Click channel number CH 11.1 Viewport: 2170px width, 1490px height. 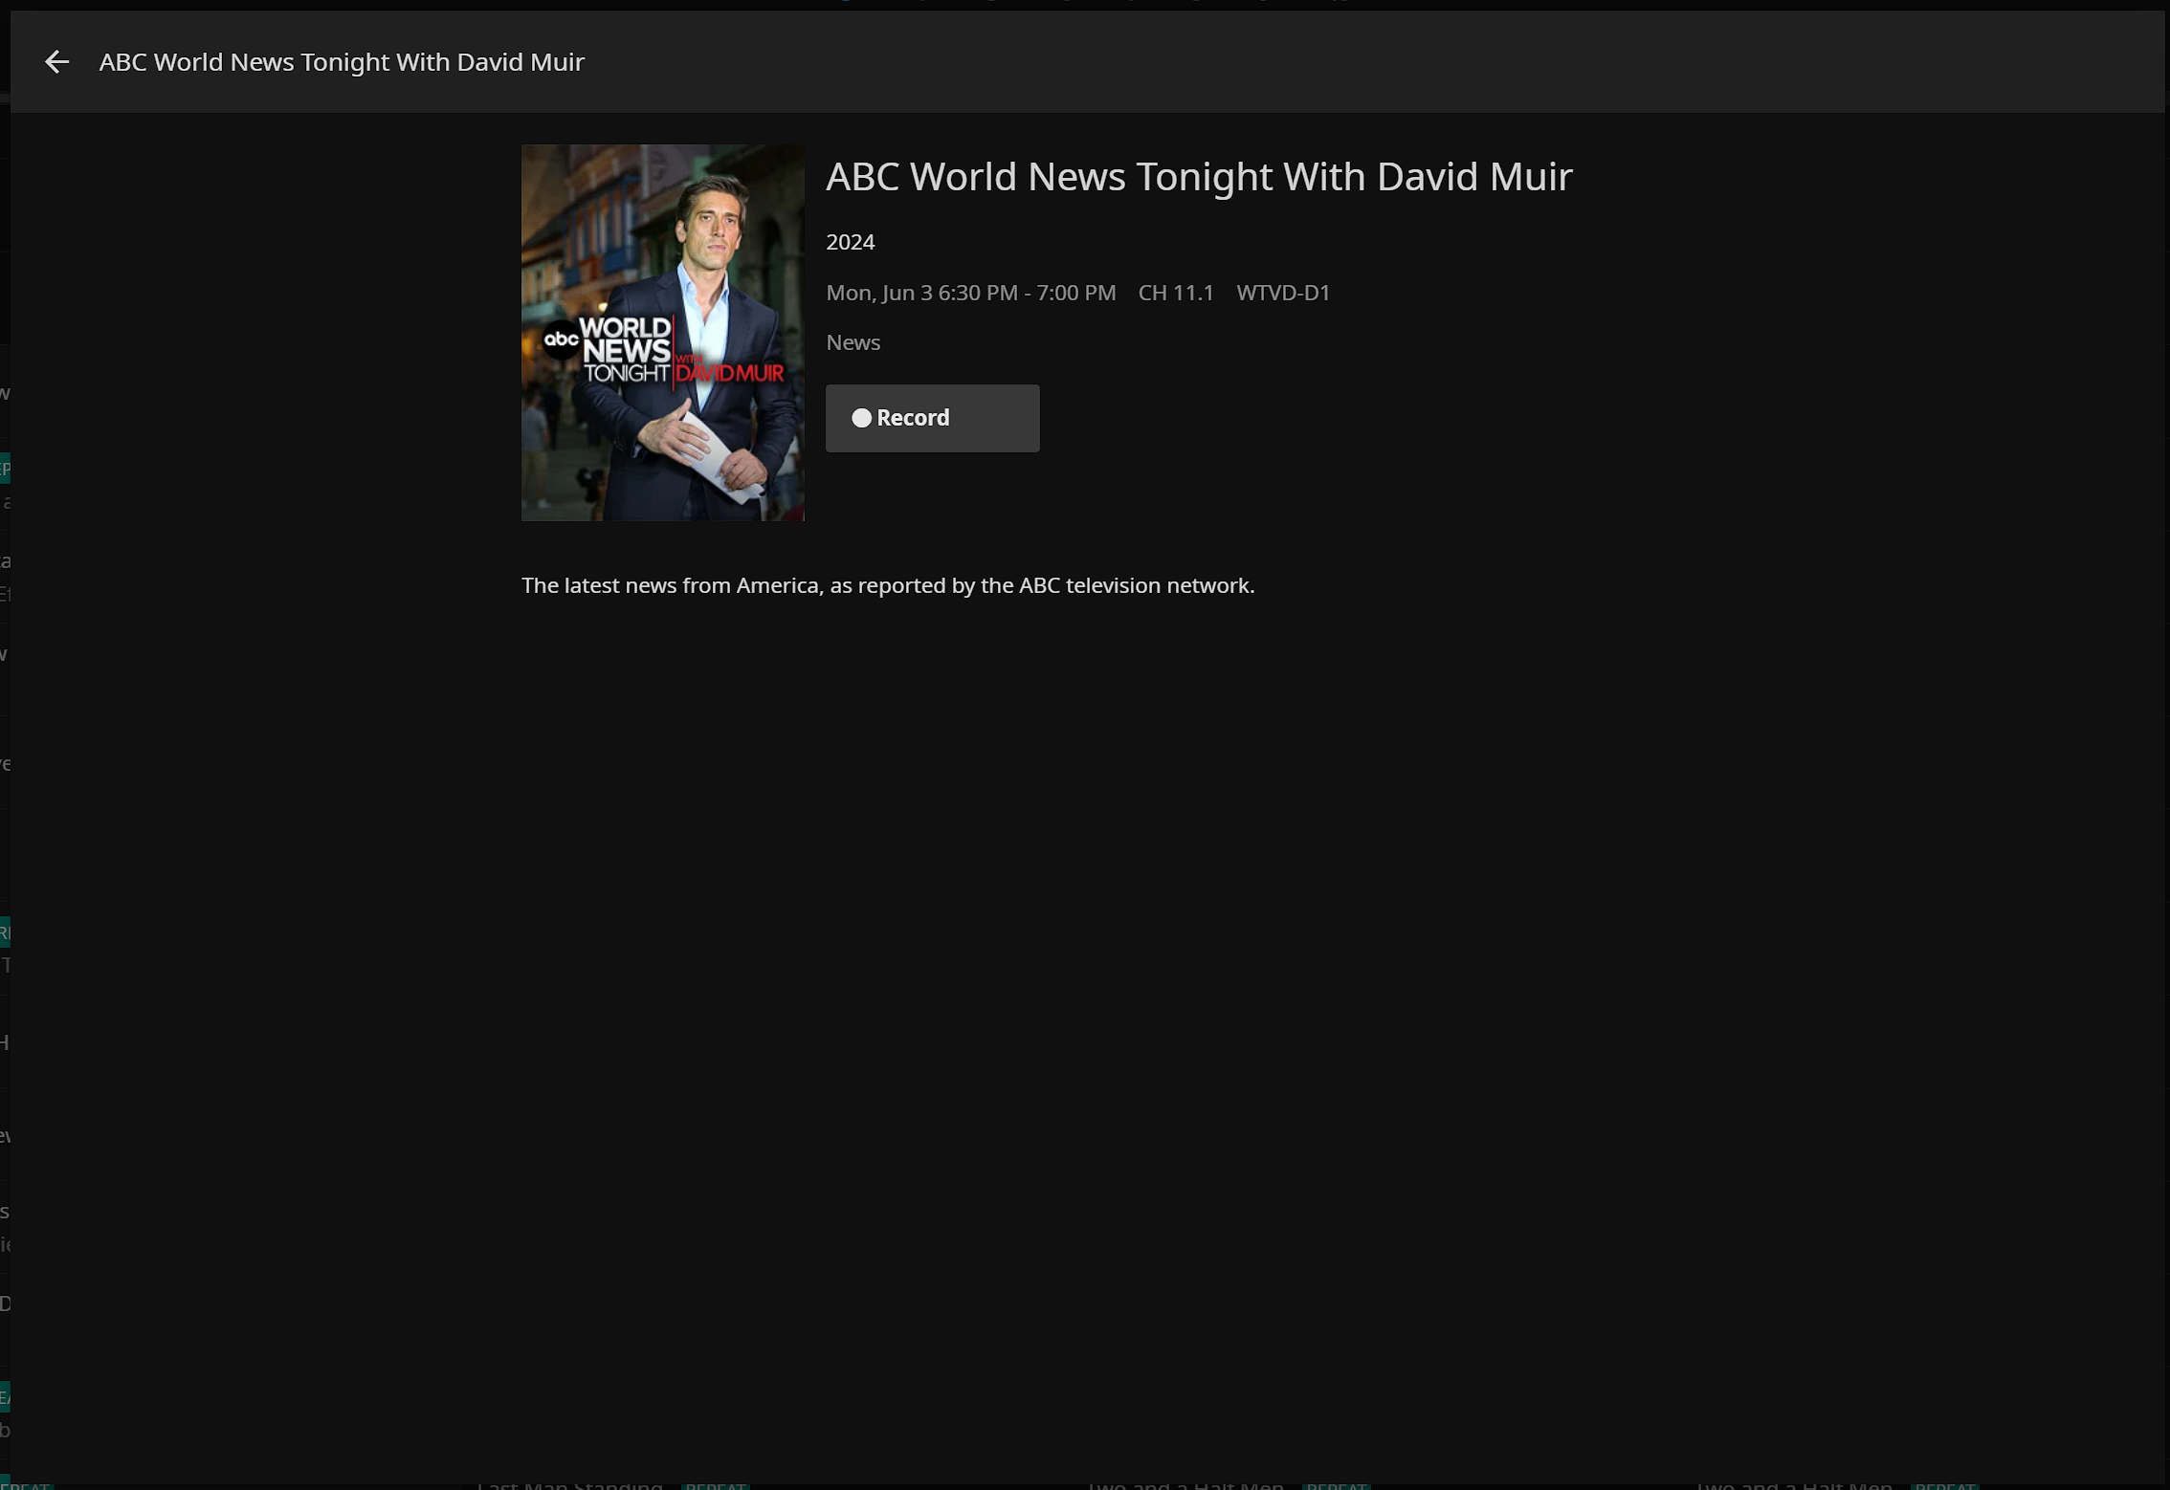click(1175, 293)
